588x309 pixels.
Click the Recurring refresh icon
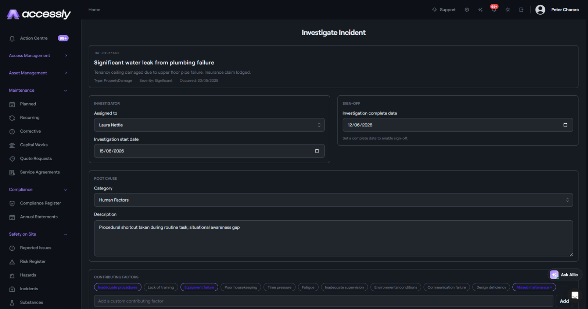(x=12, y=118)
